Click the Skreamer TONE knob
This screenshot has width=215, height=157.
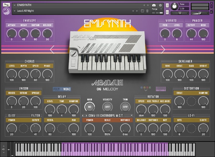click(x=168, y=74)
